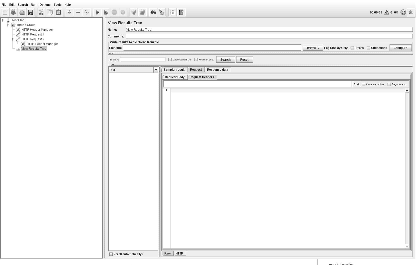Collapse all tree nodes with minus icon
This screenshot has width=416, height=265.
coord(78,12)
